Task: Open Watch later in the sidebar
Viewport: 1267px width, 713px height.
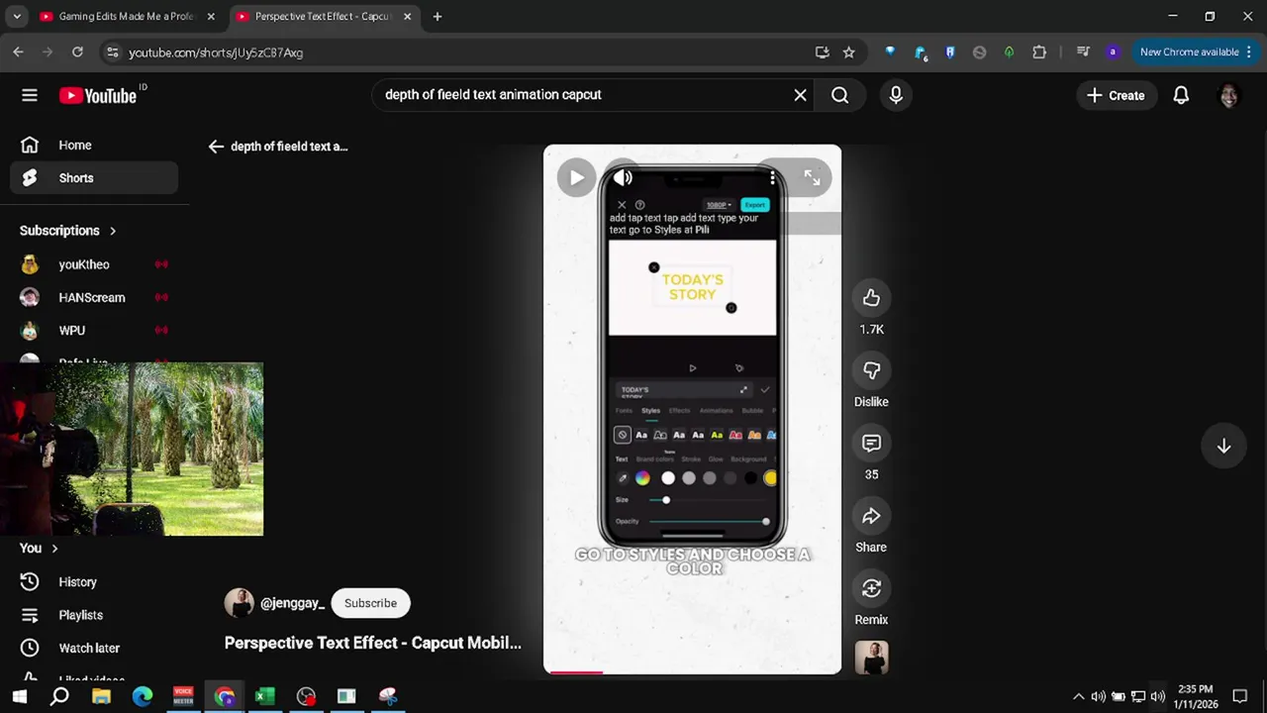Action: [x=94, y=648]
